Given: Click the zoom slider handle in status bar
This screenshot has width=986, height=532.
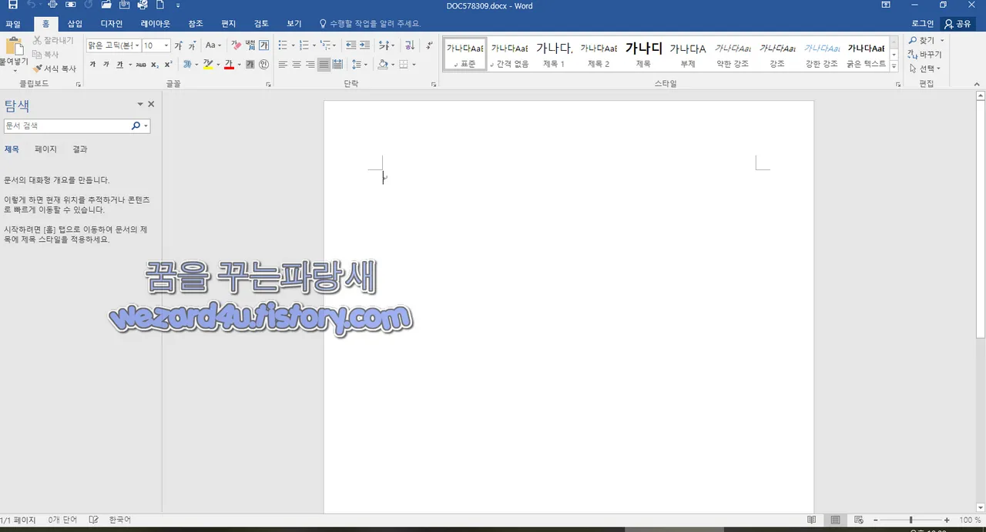Looking at the screenshot, I should pos(911,520).
